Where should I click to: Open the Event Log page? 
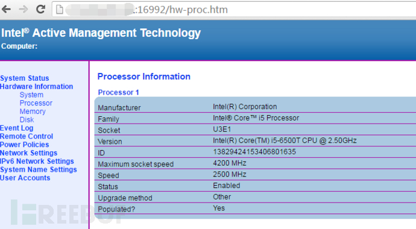[16, 128]
